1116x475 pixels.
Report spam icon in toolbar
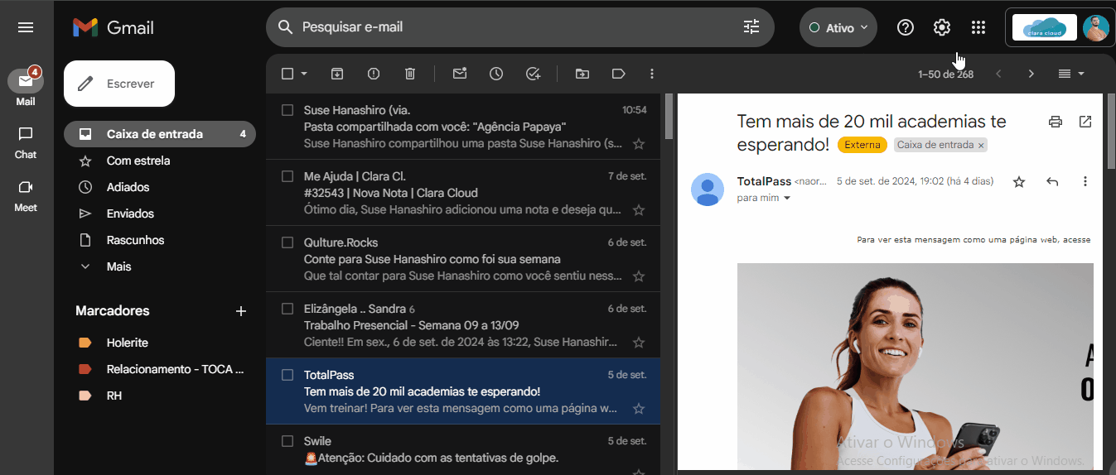pyautogui.click(x=374, y=74)
